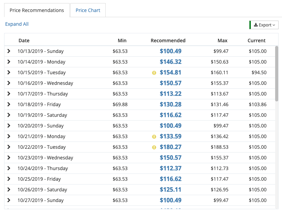Screen dimensions: 282x213
Task: Expand the 10/18/2019 Friday row
Action: point(9,104)
